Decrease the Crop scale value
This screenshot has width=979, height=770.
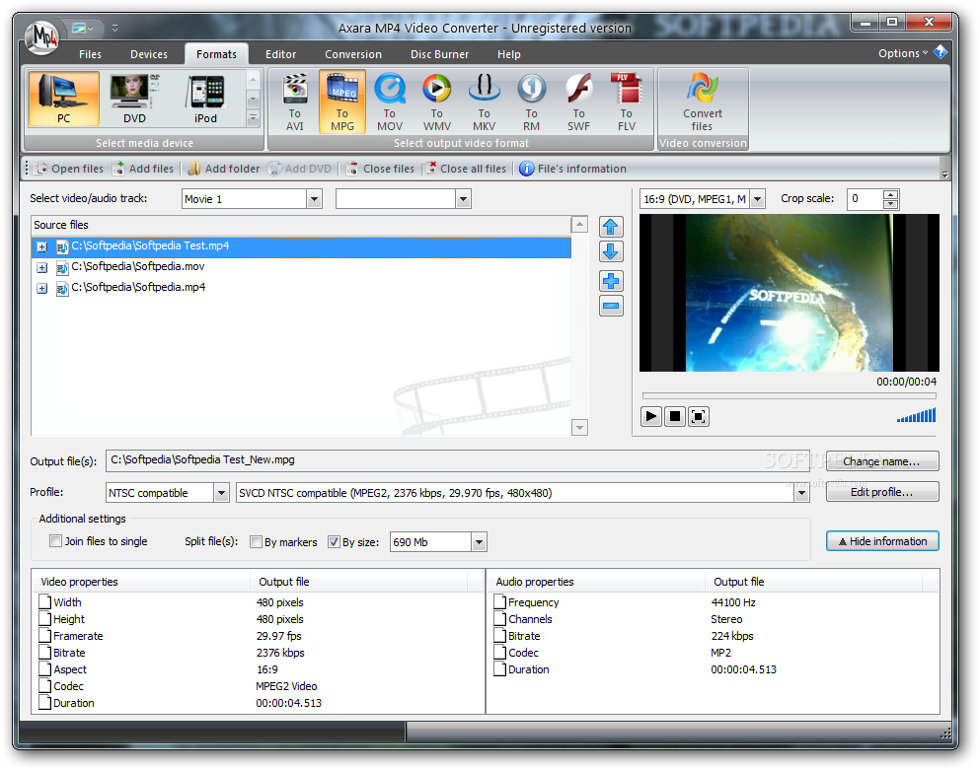coord(891,204)
